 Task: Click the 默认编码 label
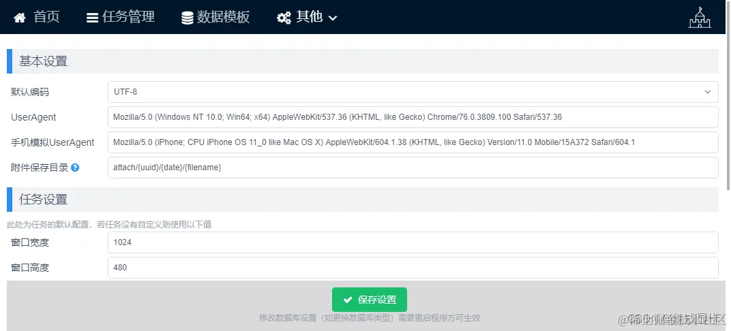(30, 92)
